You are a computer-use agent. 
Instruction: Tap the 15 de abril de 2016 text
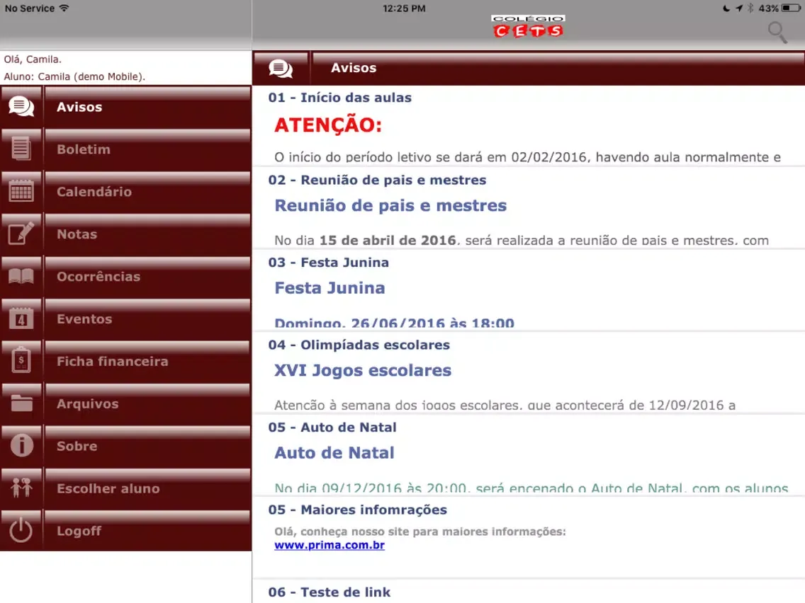point(388,241)
